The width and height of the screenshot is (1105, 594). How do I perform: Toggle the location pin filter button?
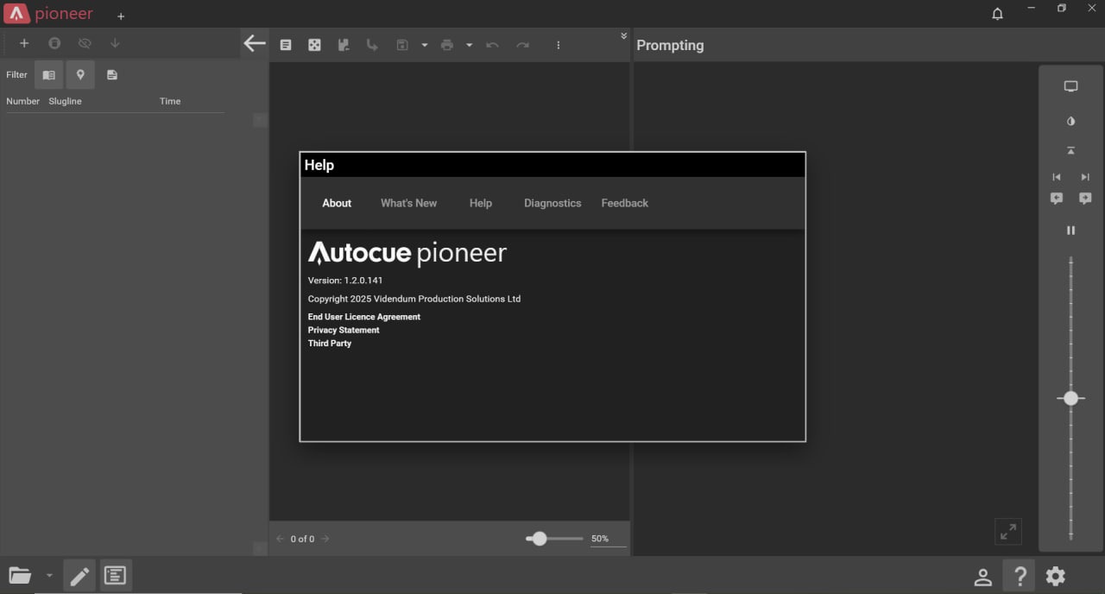(80, 75)
